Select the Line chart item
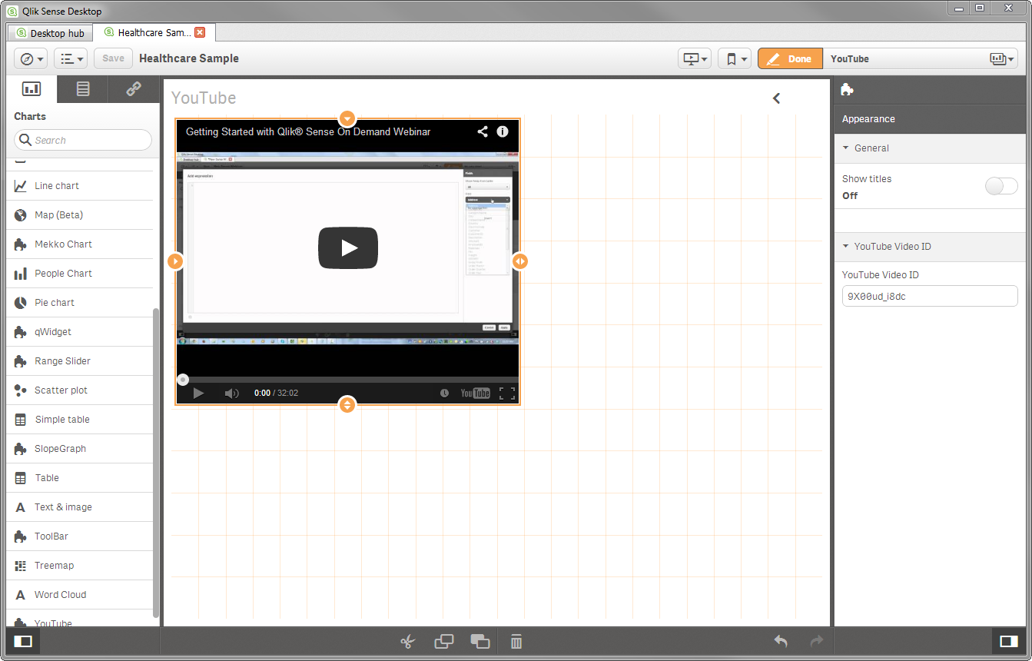The height and width of the screenshot is (661, 1032). point(56,185)
